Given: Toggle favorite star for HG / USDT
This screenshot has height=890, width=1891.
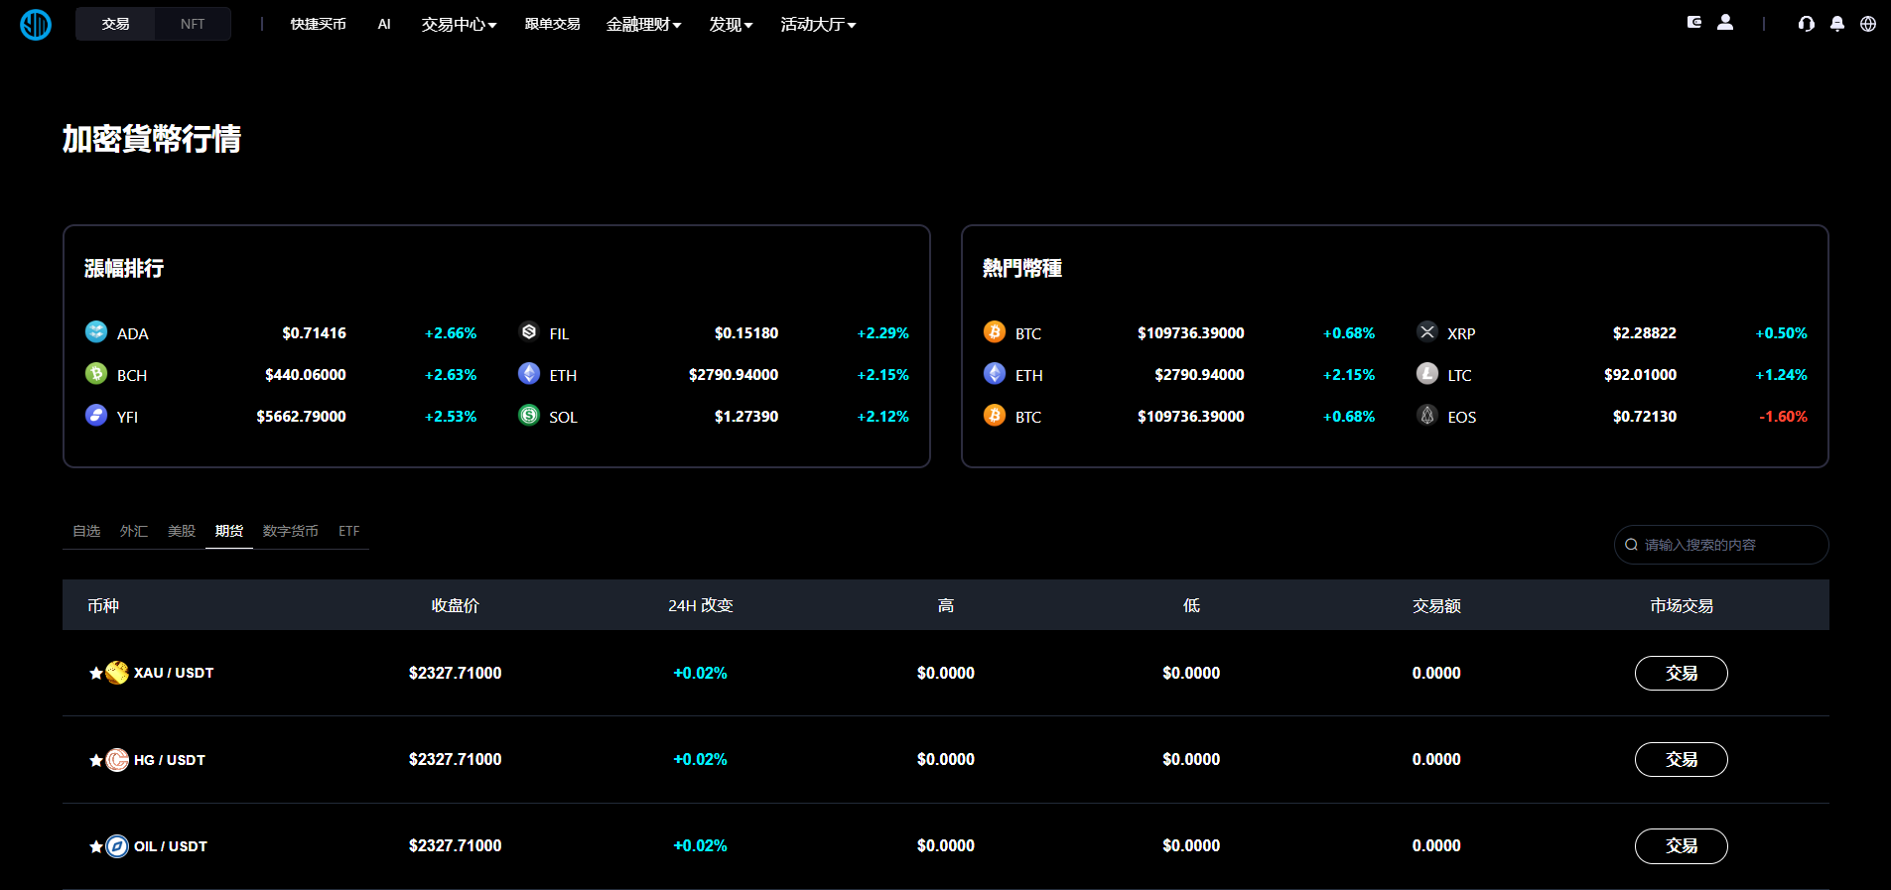Looking at the screenshot, I should (x=96, y=760).
